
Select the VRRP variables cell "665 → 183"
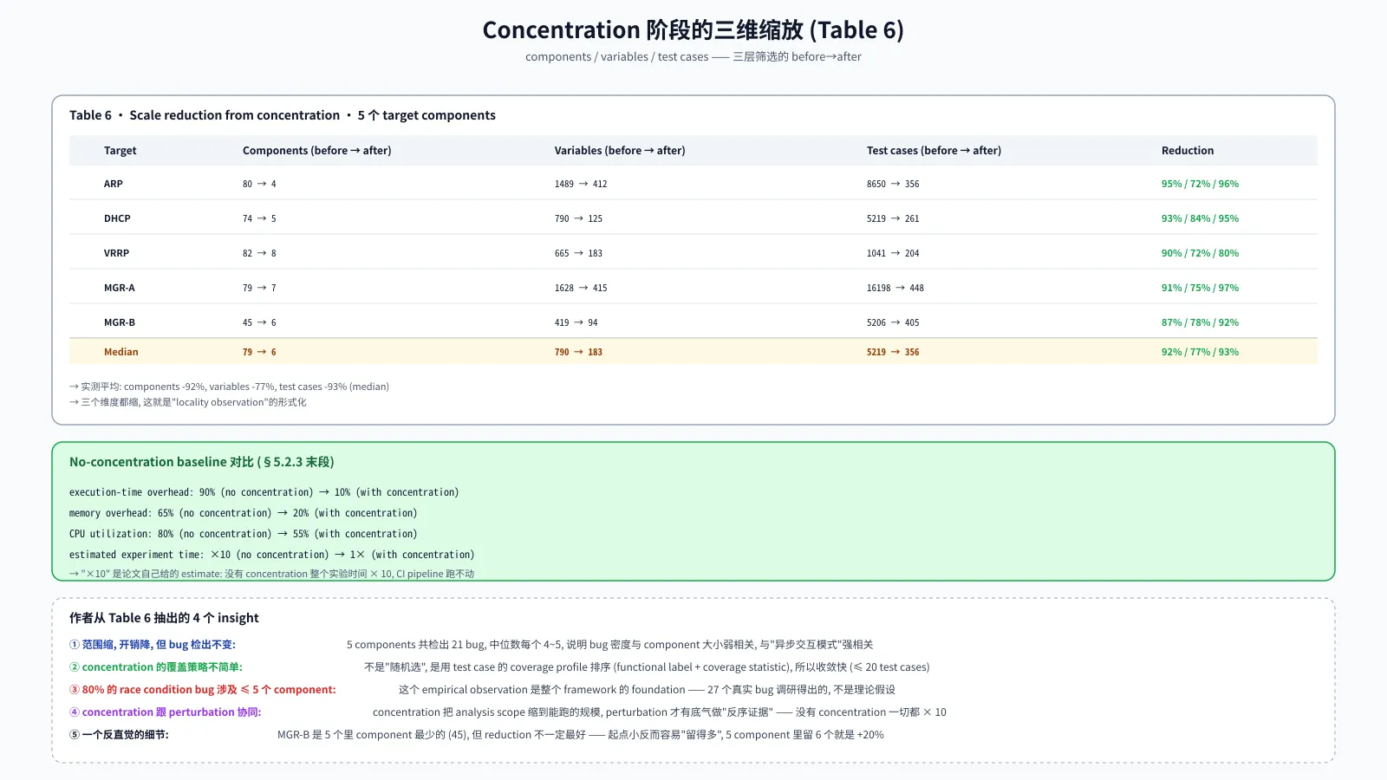578,253
